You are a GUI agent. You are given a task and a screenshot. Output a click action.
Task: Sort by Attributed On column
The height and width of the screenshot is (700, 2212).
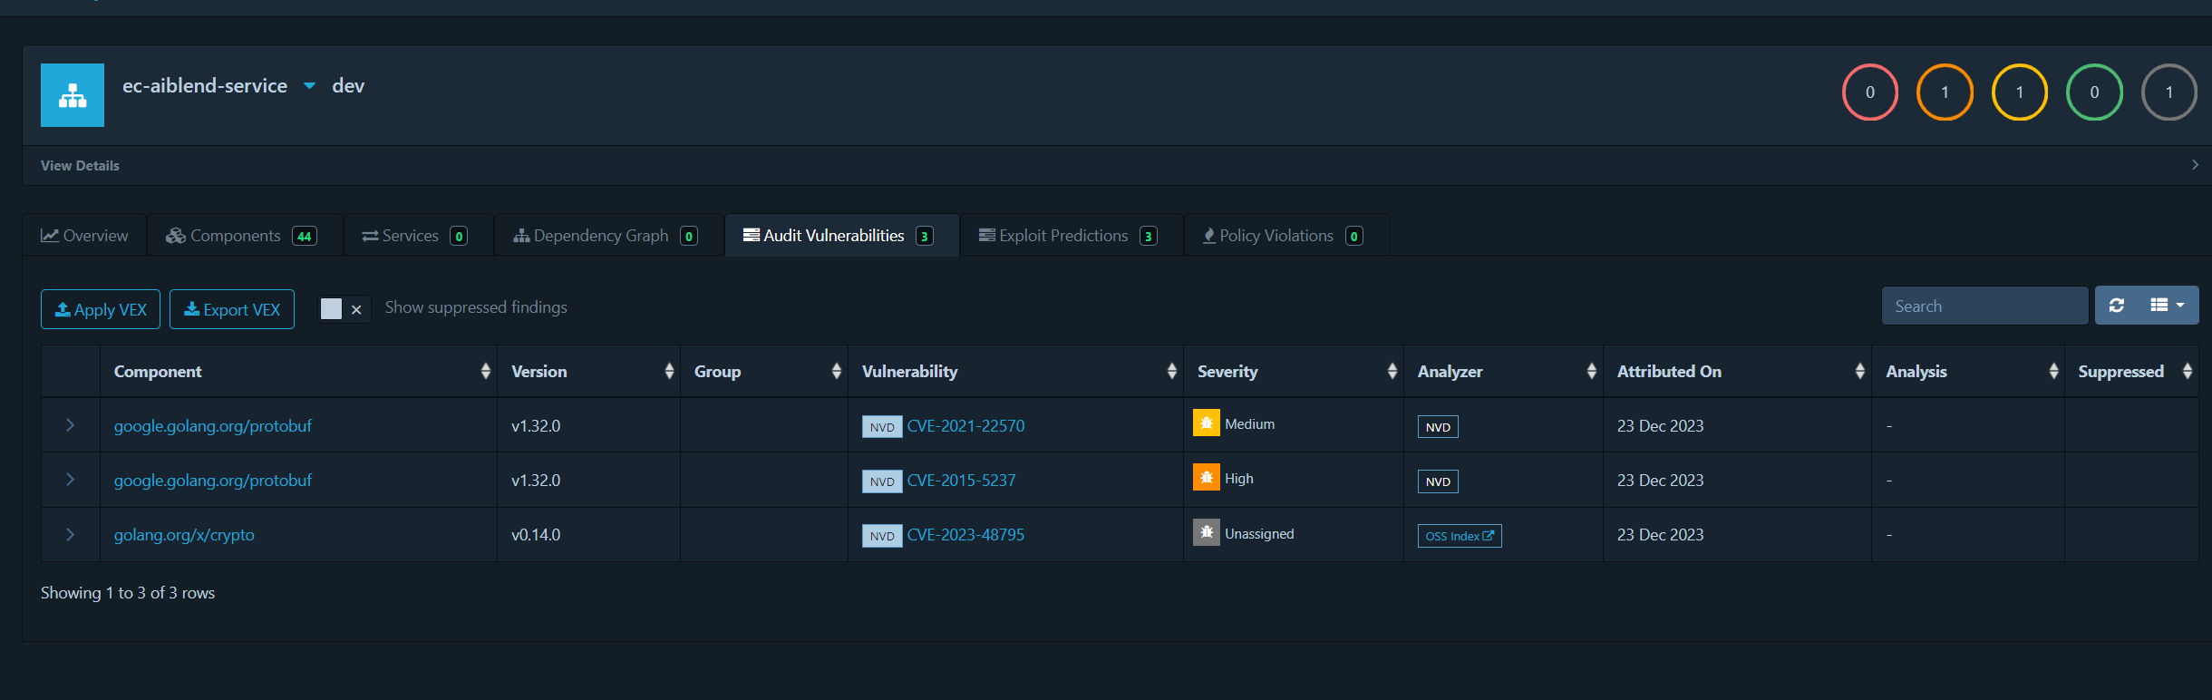(1737, 371)
